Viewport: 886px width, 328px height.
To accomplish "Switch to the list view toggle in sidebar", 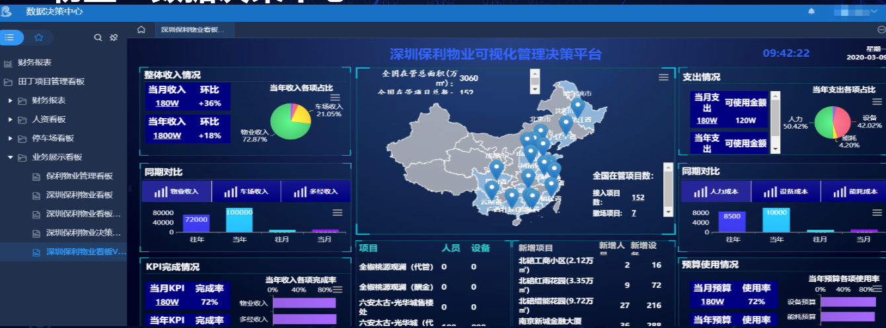I will 10,38.
